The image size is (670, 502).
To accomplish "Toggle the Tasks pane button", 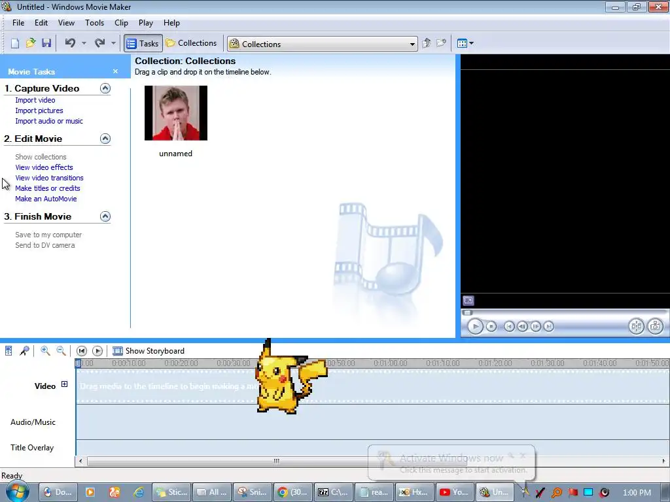I will point(143,43).
